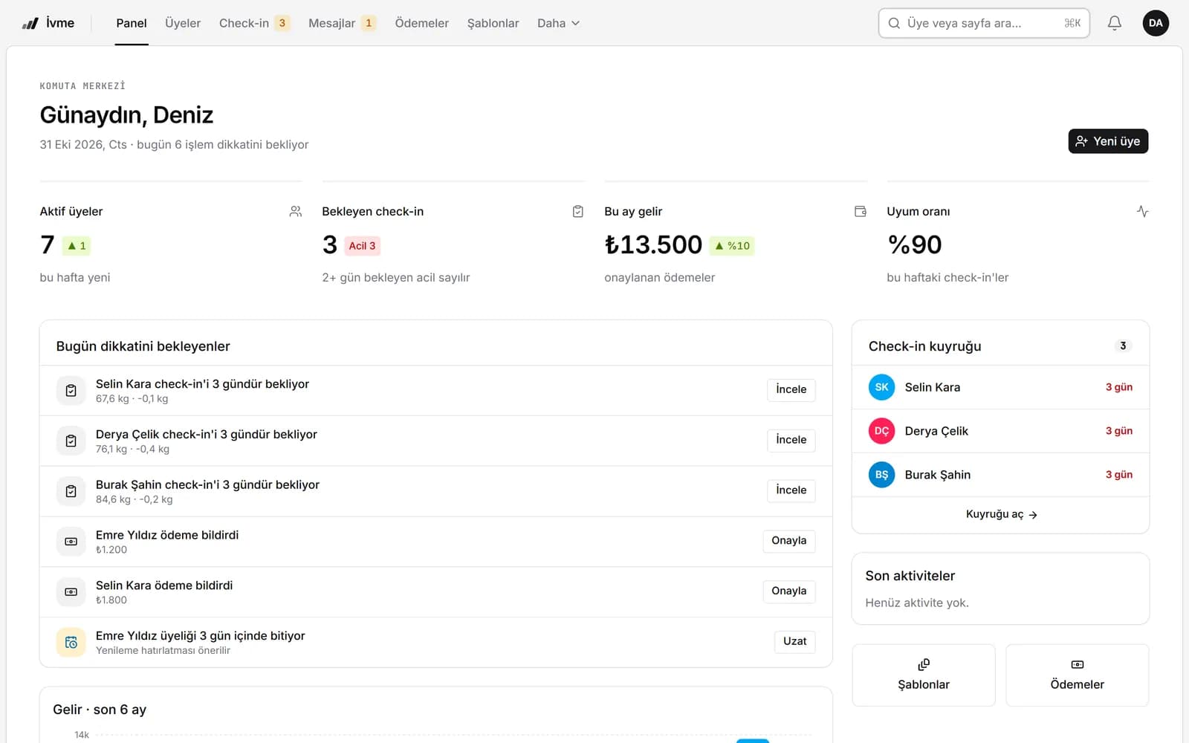Click DÇ avatar in Check-in kuyruğu
The image size is (1189, 743).
[x=881, y=431]
